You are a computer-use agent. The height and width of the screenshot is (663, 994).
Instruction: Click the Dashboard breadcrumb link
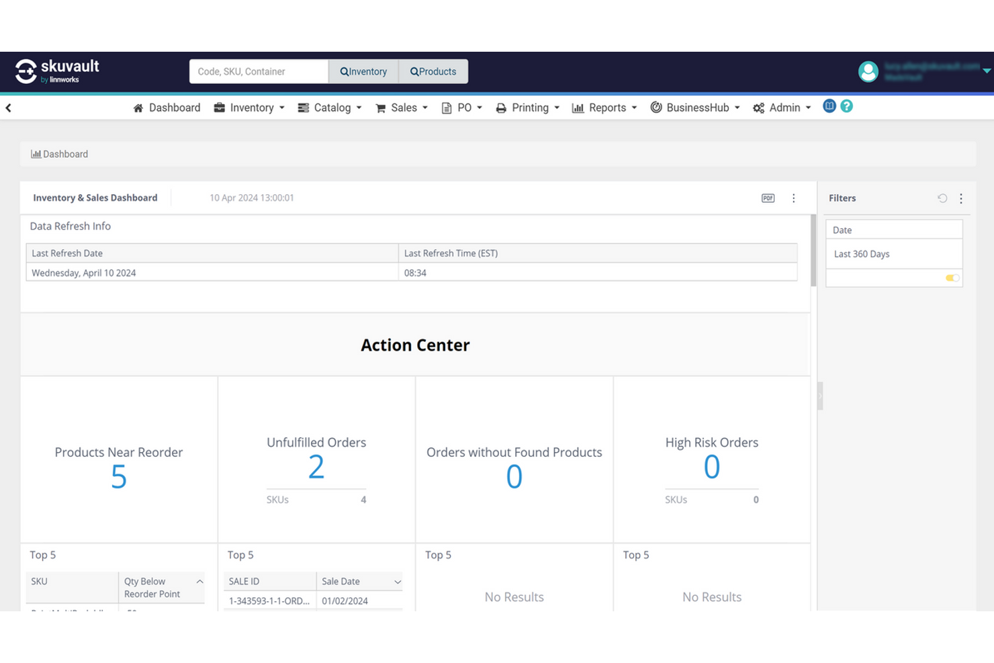point(65,154)
